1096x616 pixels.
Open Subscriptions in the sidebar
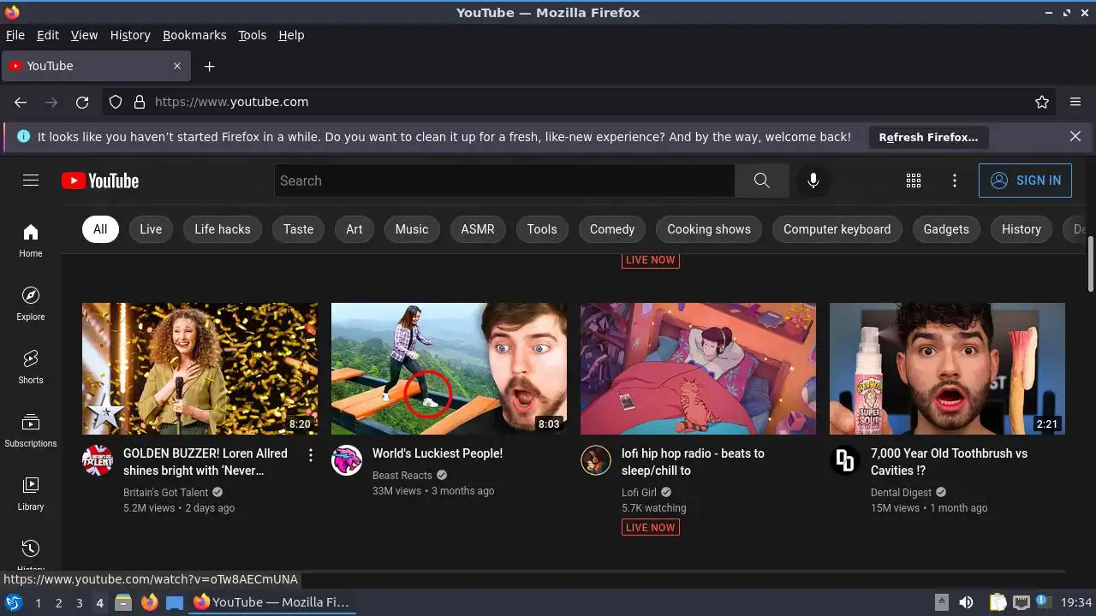point(31,430)
